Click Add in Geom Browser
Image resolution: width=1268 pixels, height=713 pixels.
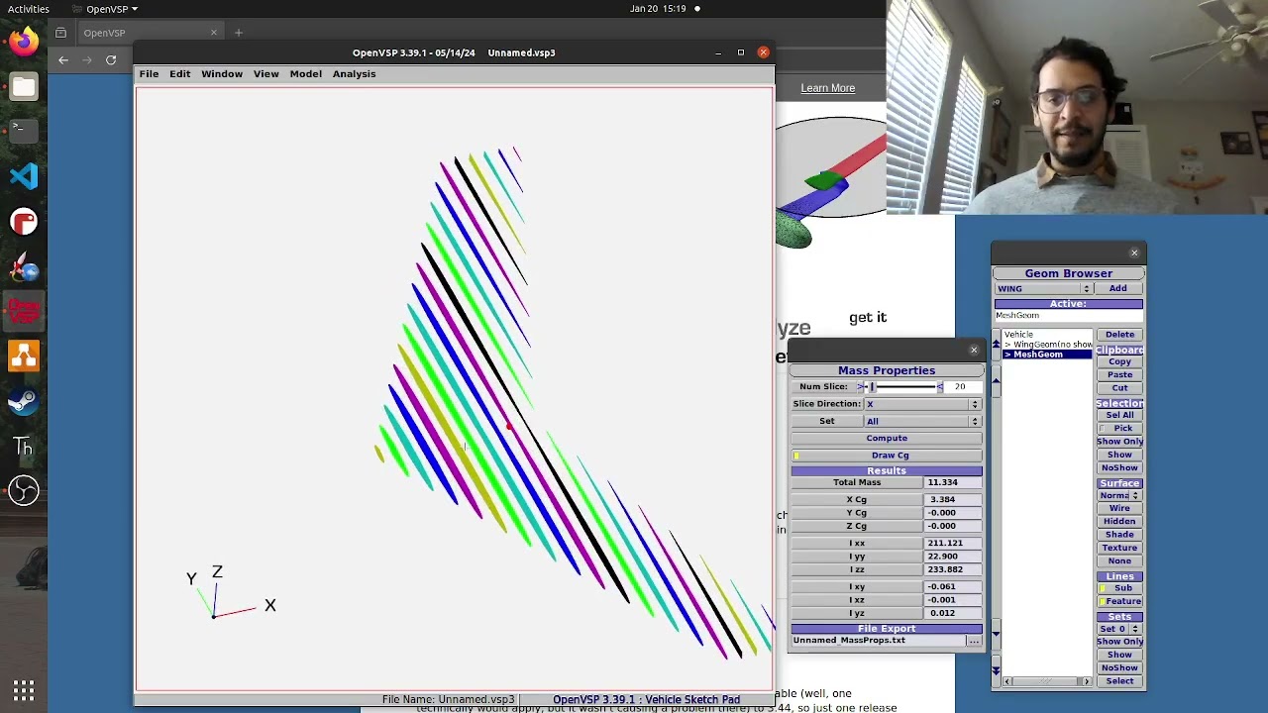click(1117, 288)
